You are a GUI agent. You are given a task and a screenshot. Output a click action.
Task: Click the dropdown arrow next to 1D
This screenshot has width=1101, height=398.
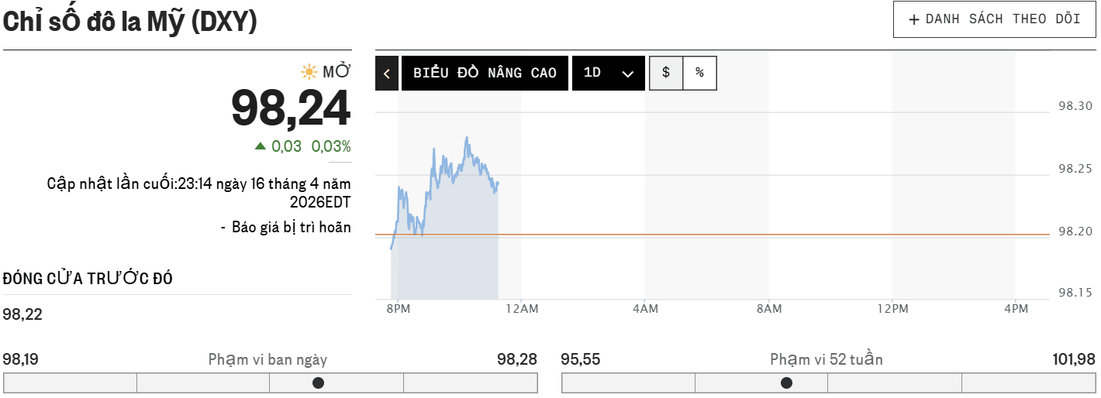point(628,74)
